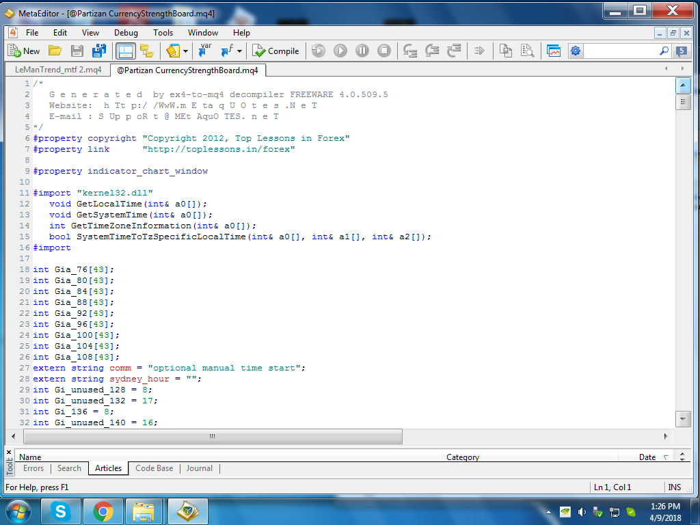Click the function list arrow icon

point(227,51)
